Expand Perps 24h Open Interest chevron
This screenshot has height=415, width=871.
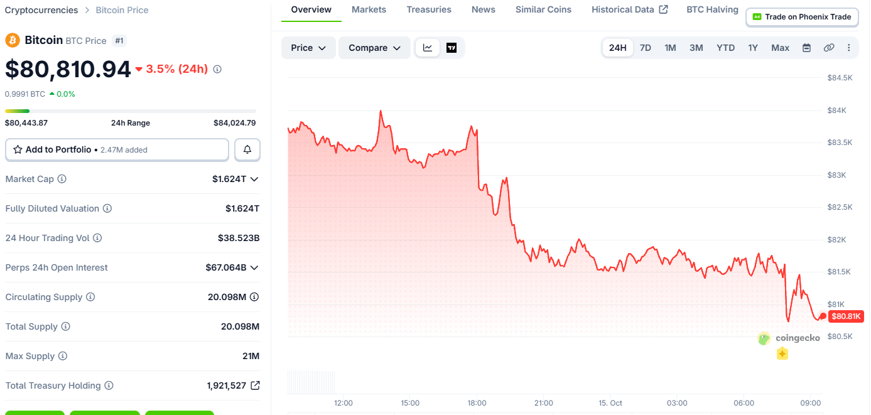tap(254, 267)
